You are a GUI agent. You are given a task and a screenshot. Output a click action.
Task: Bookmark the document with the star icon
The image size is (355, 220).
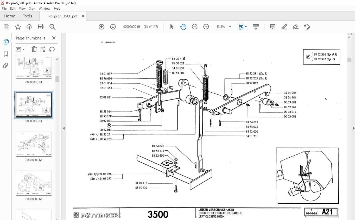coord(18,27)
